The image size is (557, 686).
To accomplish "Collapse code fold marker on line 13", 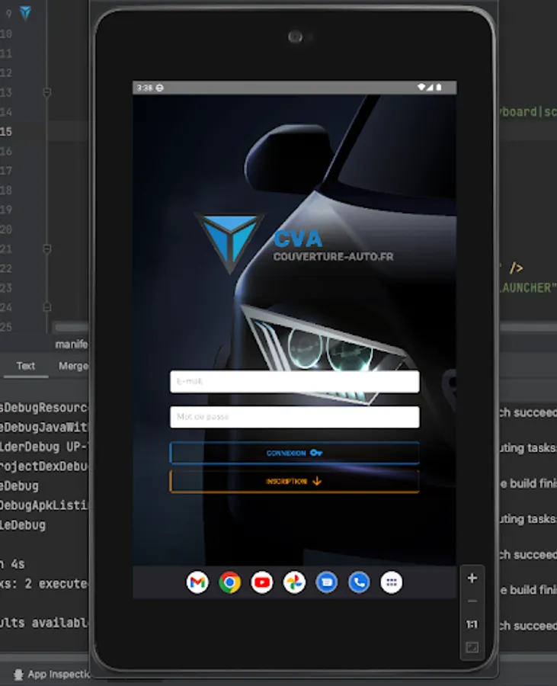I will click(x=46, y=92).
